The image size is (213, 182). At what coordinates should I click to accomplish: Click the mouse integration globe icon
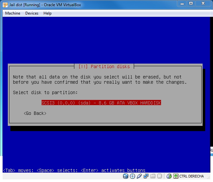coord(169,176)
